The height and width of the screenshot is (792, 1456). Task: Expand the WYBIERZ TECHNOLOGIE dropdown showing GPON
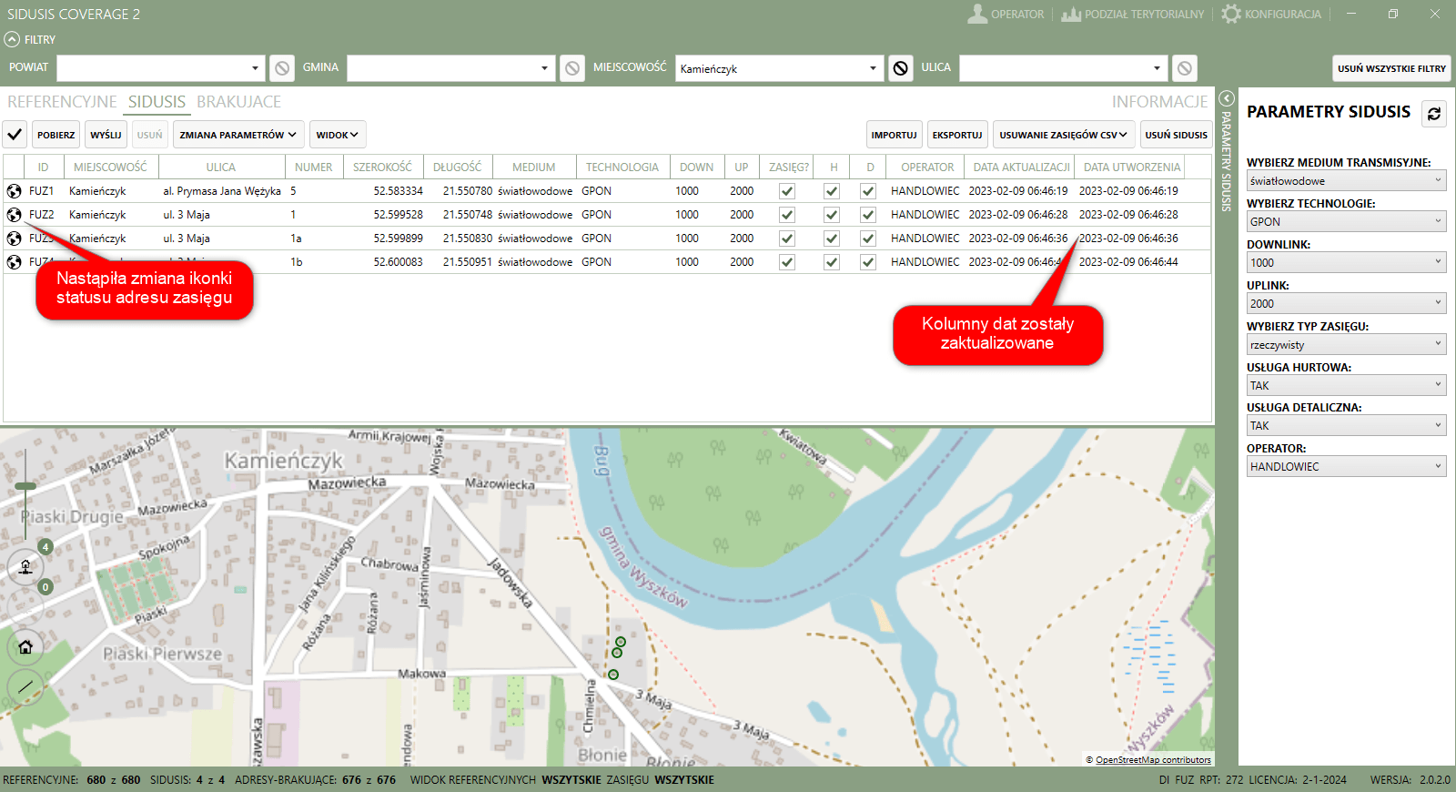(1346, 221)
